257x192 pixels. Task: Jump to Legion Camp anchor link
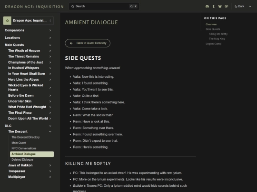213,44
